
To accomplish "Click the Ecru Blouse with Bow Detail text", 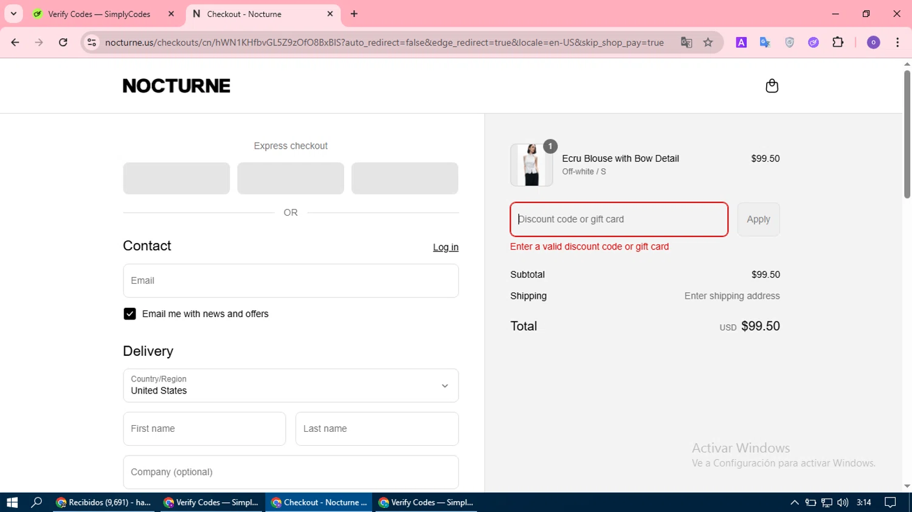I will (x=620, y=159).
